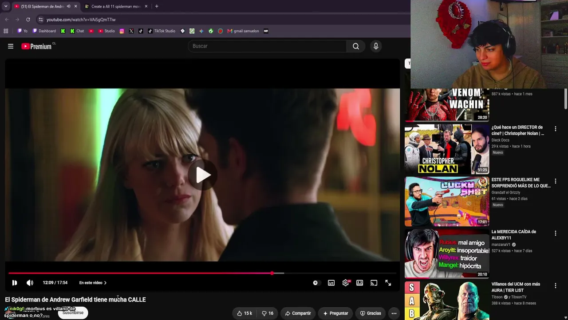568x320 pixels.
Task: Open the YouTube Studio bookmark
Action: pos(106,31)
